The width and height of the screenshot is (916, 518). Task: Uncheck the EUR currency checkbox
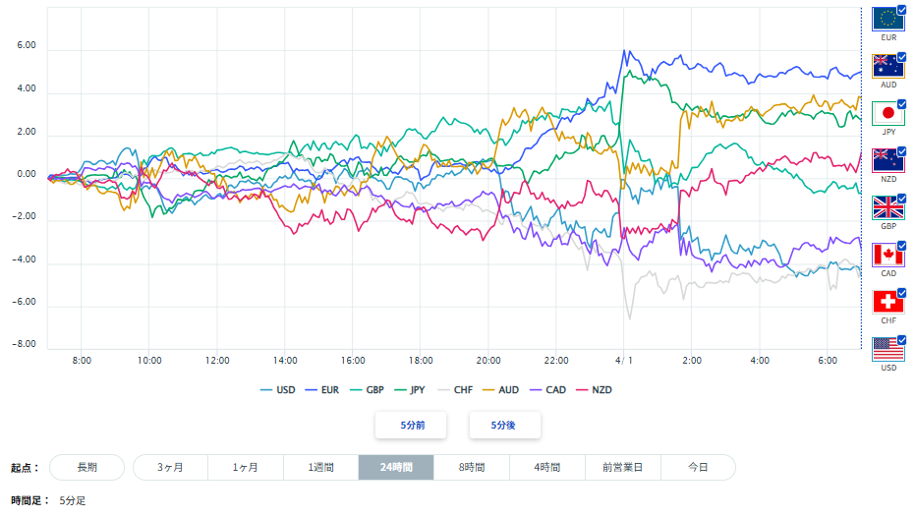902,10
